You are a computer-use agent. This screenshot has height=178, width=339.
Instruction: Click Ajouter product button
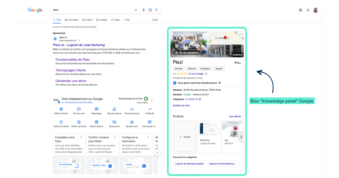click(185, 137)
